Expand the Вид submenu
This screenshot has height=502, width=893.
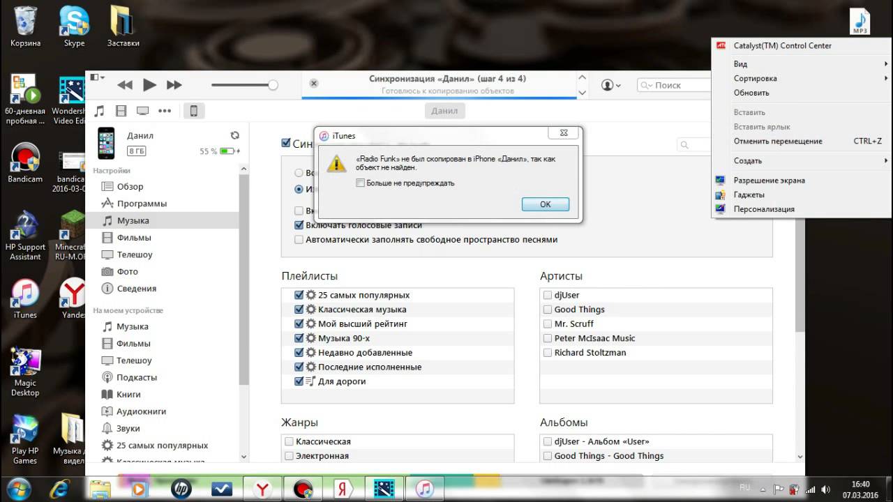(802, 64)
